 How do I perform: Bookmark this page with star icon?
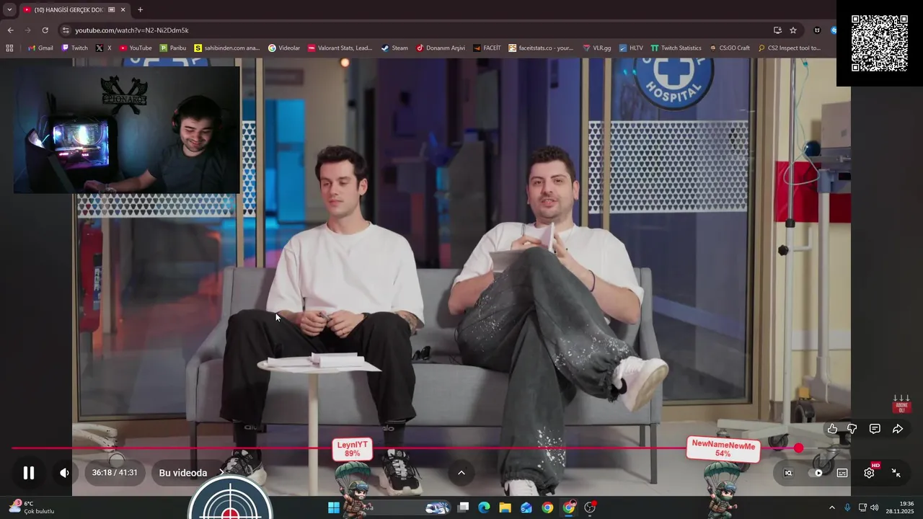click(793, 30)
